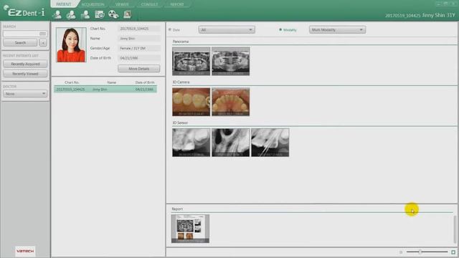Click the Report panel vertical scrollbar
The image size is (459, 258).
[455, 229]
